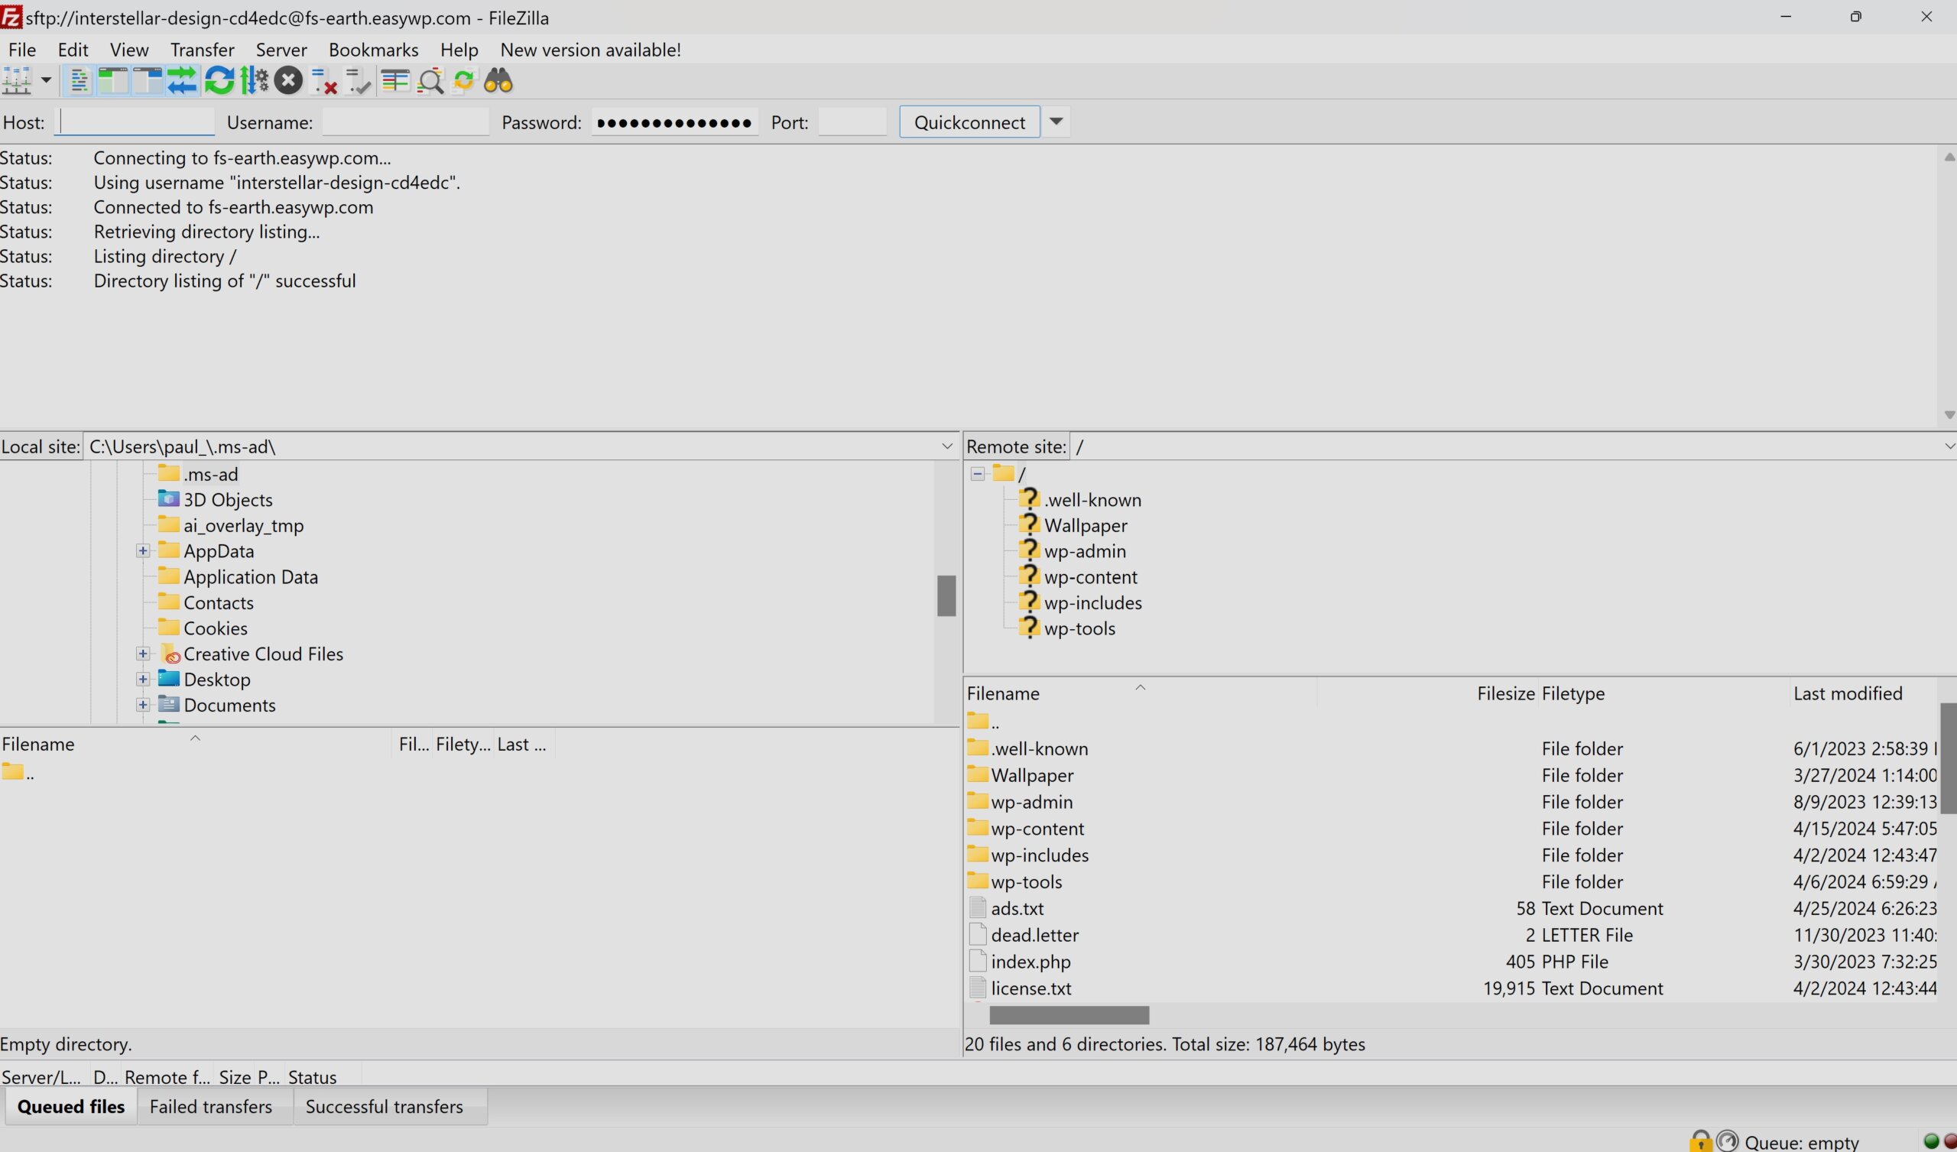This screenshot has width=1957, height=1152.
Task: Reconnect to the last used server
Action: tap(358, 81)
